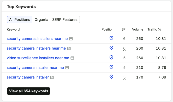Viewport: 173px width, 102px height.
Task: Click the SF column header
Action: click(x=123, y=29)
